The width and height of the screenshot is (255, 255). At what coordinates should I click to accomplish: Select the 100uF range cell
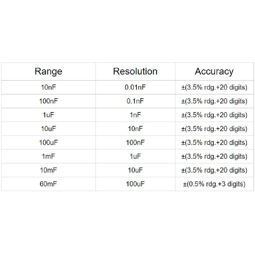[x=48, y=143]
